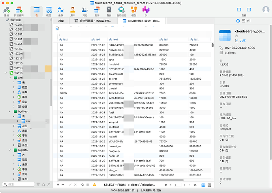Click the 共享 (Share) link

pyautogui.click(x=240, y=41)
